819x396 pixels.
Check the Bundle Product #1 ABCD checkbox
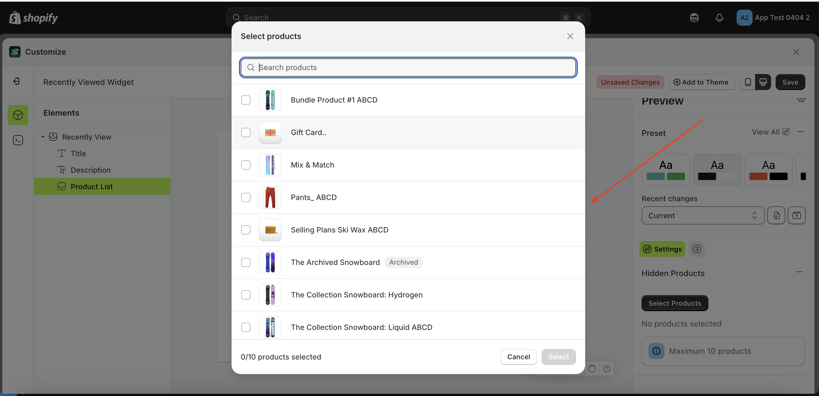point(246,100)
